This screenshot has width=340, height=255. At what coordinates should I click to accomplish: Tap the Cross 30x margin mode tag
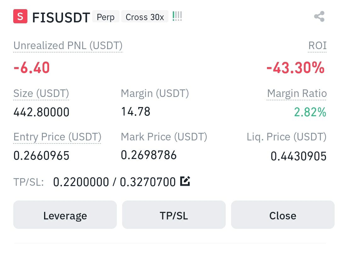tap(145, 16)
